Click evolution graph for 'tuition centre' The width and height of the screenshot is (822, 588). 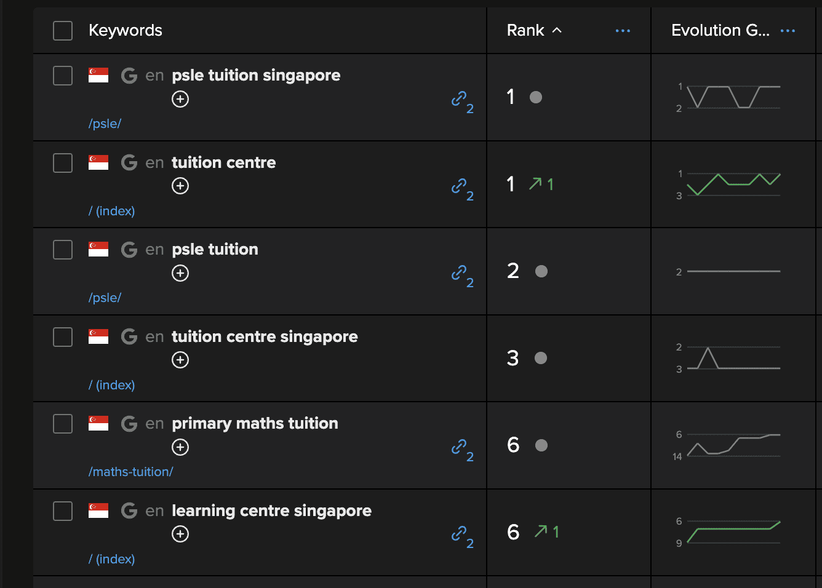pyautogui.click(x=733, y=184)
